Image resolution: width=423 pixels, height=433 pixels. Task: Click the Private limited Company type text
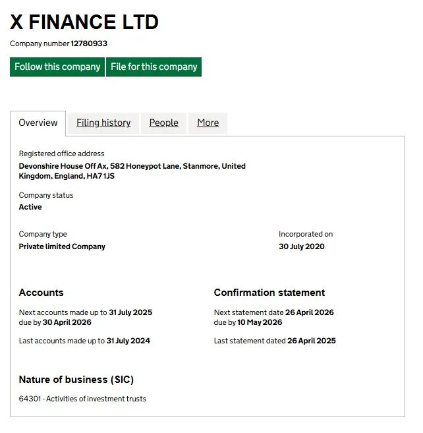click(62, 246)
